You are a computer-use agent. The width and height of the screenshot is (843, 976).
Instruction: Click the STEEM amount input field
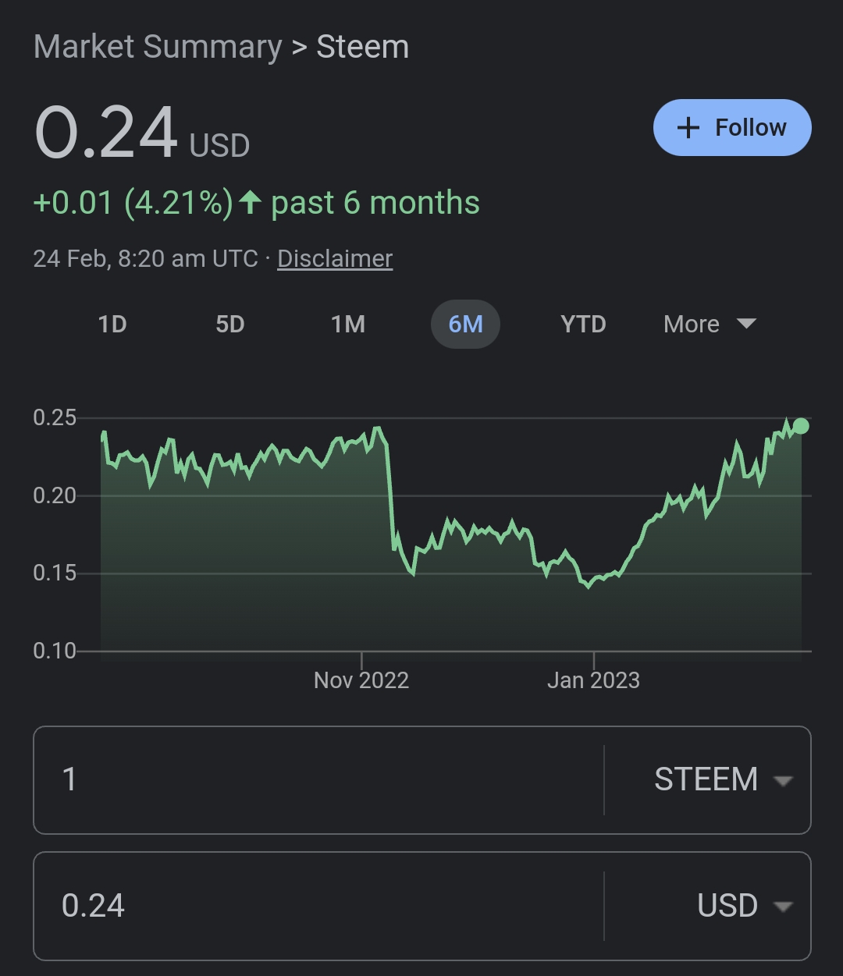coord(318,780)
